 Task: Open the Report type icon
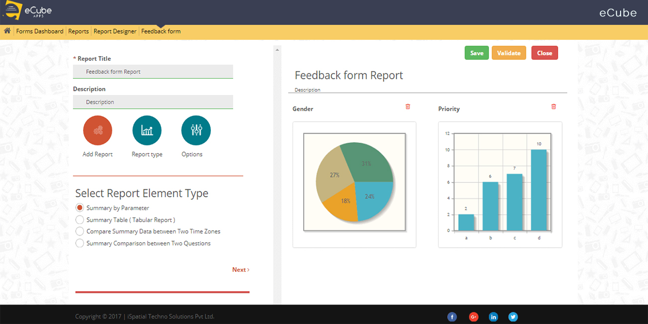coord(147,130)
